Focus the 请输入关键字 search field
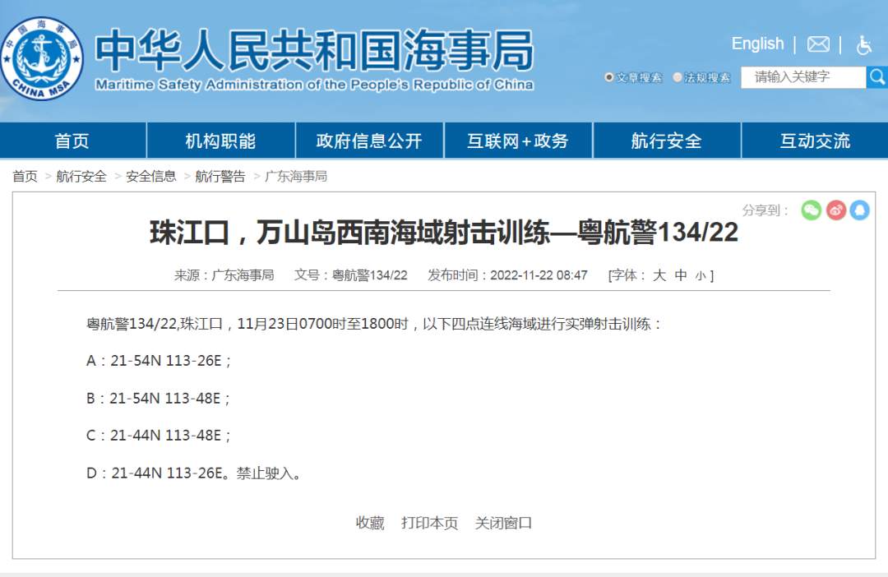The image size is (888, 577). [803, 77]
